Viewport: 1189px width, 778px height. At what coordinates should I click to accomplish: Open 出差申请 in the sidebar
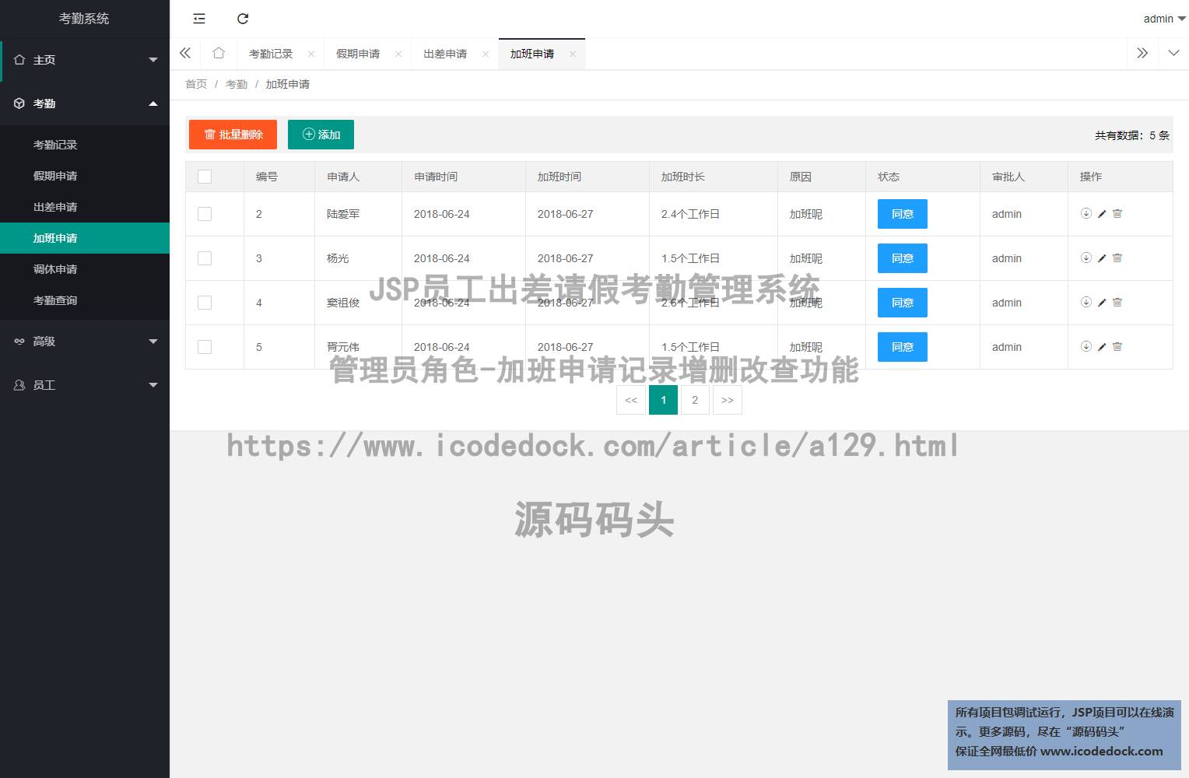click(x=85, y=207)
